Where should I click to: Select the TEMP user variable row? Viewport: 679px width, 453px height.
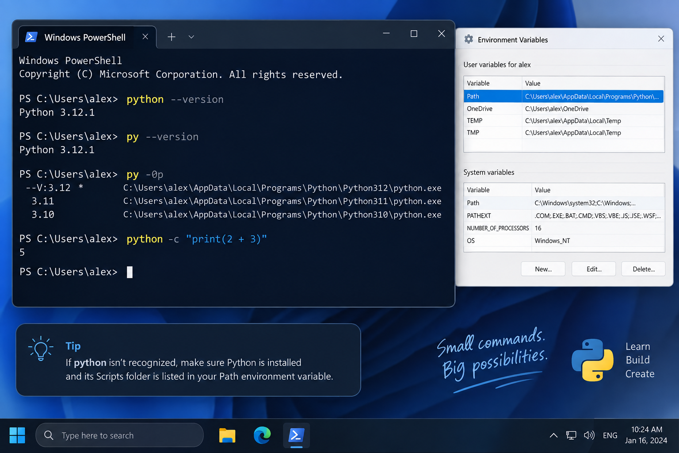pos(564,121)
